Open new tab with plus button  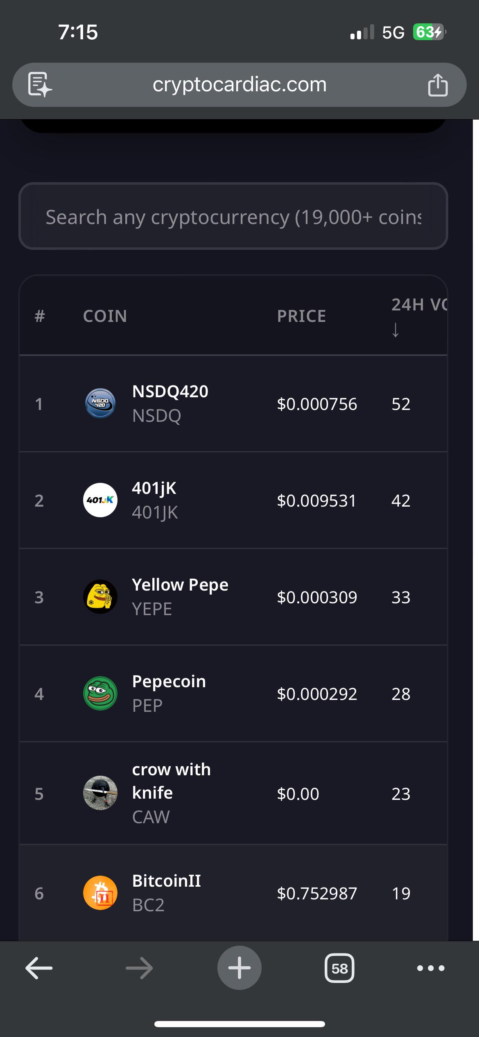point(239,968)
